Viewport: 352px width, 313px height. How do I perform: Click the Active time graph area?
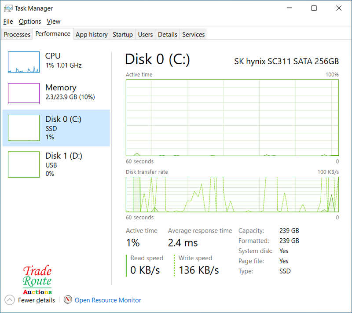coord(232,118)
